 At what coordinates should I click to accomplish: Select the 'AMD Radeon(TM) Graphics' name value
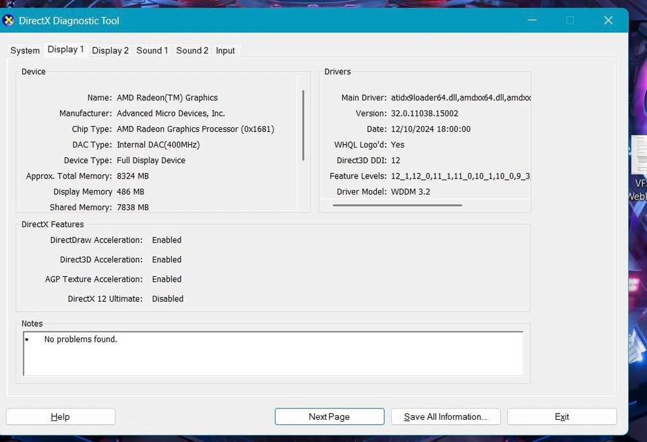click(x=167, y=98)
